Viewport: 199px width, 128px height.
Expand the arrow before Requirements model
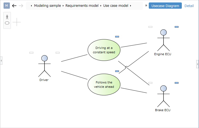point(63,6)
